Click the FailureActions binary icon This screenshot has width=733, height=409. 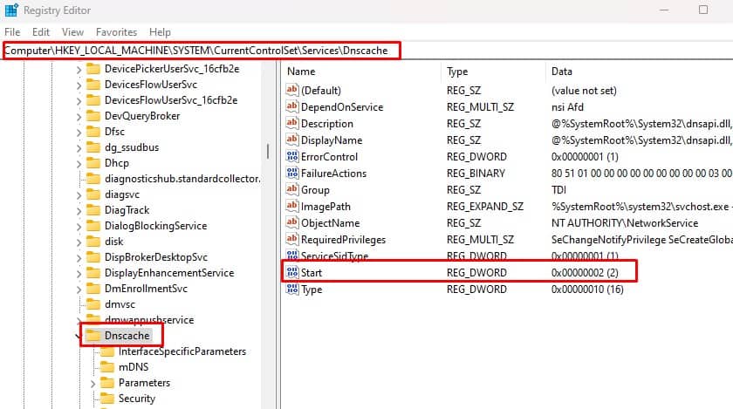[292, 173]
